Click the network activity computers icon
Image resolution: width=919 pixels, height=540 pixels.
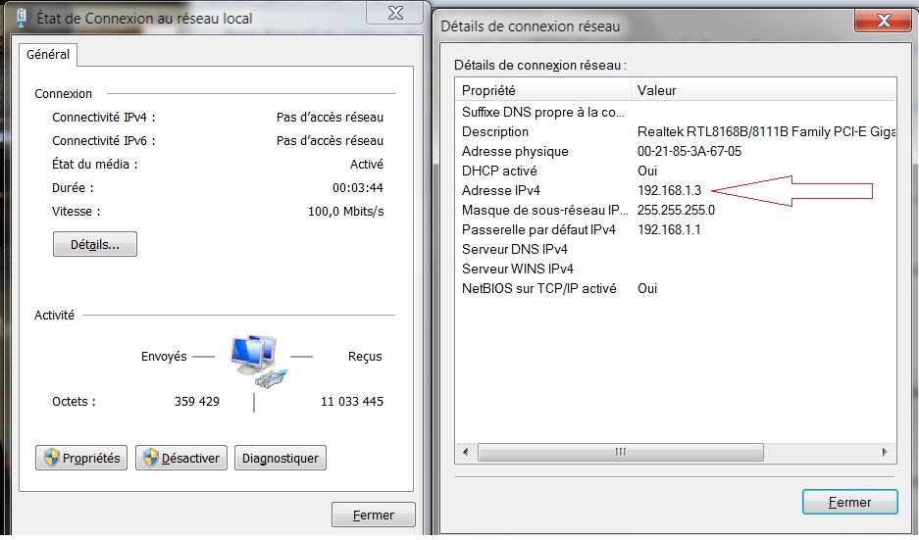pyautogui.click(x=253, y=359)
